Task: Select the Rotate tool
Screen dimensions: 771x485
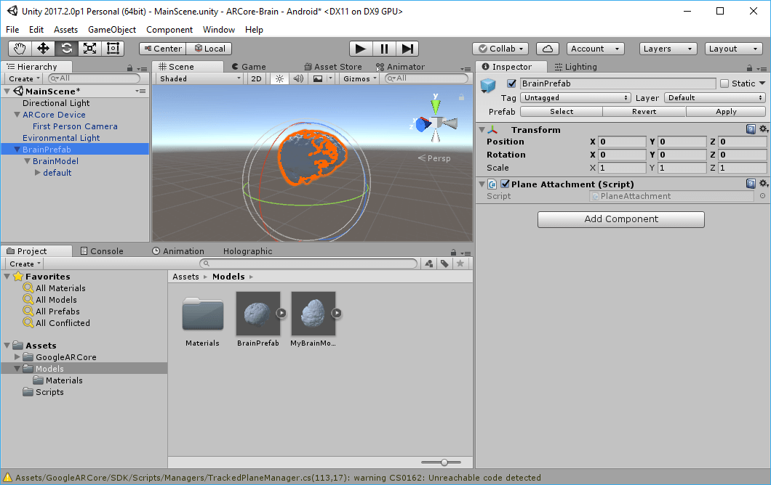Action: 66,49
